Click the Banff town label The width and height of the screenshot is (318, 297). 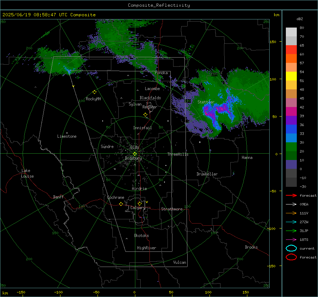click(x=58, y=197)
